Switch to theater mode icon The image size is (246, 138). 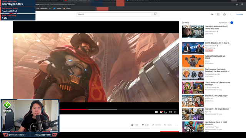170,112
